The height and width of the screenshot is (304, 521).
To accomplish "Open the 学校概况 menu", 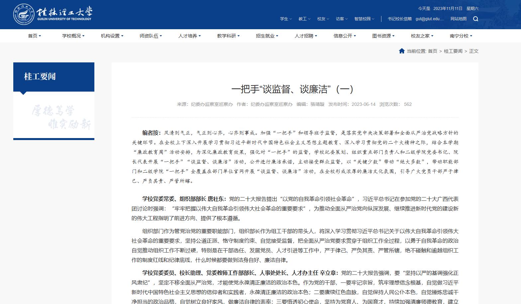I will [x=73, y=36].
